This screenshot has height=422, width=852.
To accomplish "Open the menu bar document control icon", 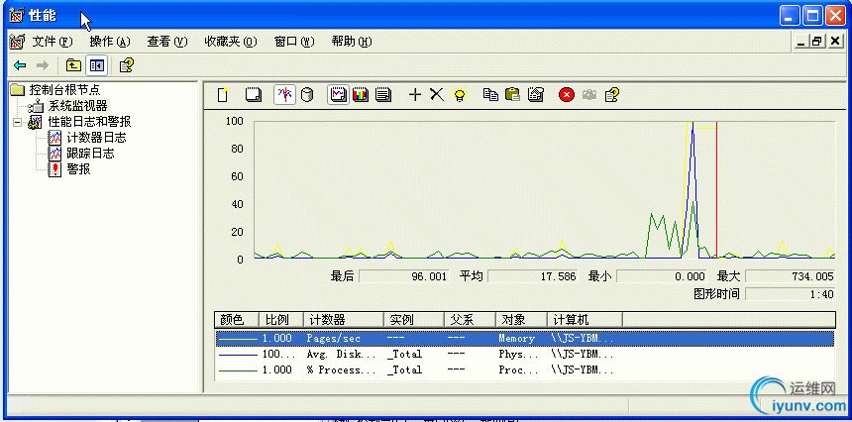I will tap(18, 42).
